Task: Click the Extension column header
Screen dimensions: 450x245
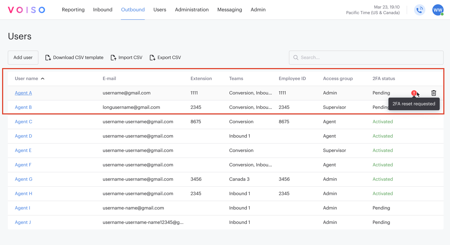Action: pyautogui.click(x=201, y=79)
